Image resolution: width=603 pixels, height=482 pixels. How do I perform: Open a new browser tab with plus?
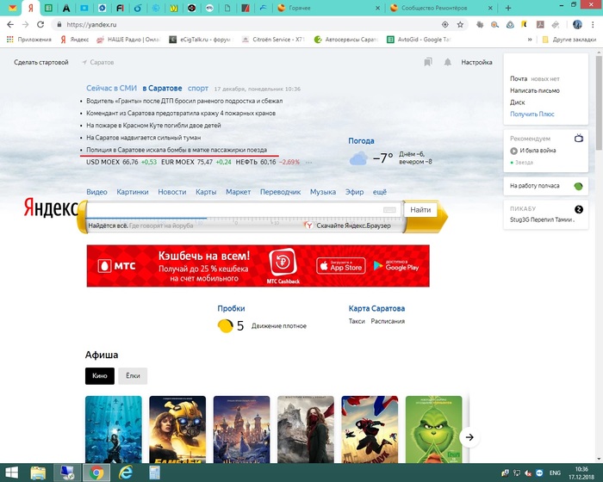click(x=508, y=8)
